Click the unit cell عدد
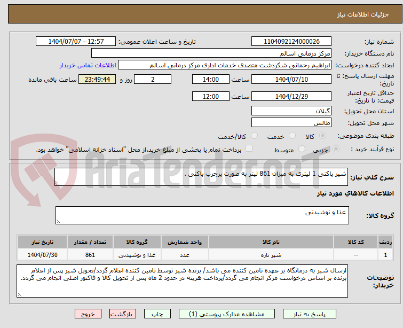This screenshot has height=328, width=403. click(185, 255)
